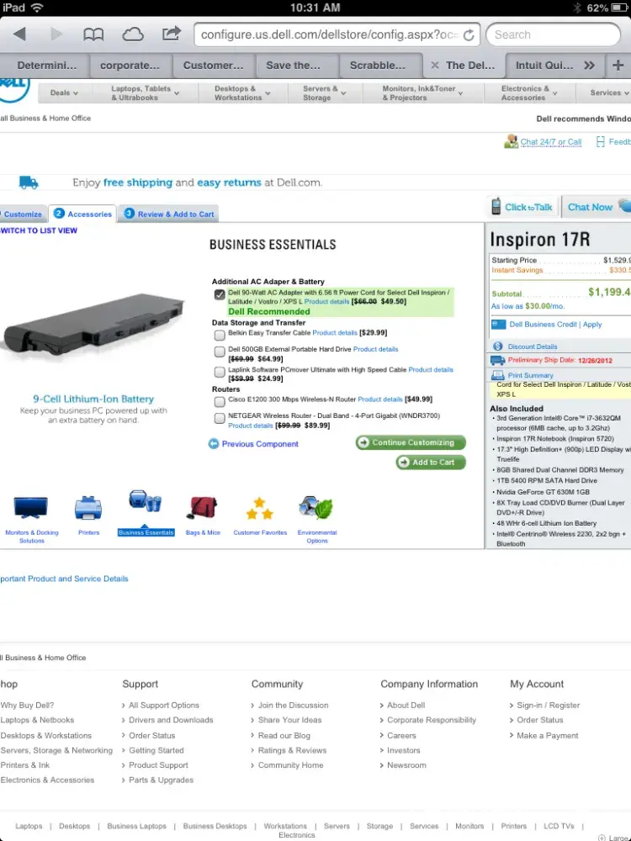Switch to Review & Add to Cart tab
The height and width of the screenshot is (841, 631).
pyautogui.click(x=169, y=214)
